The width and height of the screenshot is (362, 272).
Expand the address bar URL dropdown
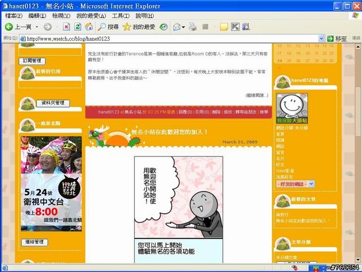click(x=321, y=39)
